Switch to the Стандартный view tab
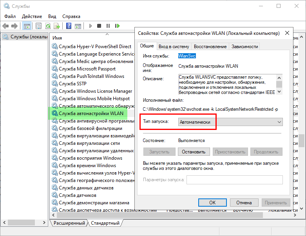 (x=105, y=223)
